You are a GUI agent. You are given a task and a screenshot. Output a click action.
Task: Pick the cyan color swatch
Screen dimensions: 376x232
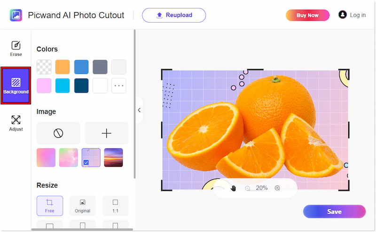[x=63, y=86]
